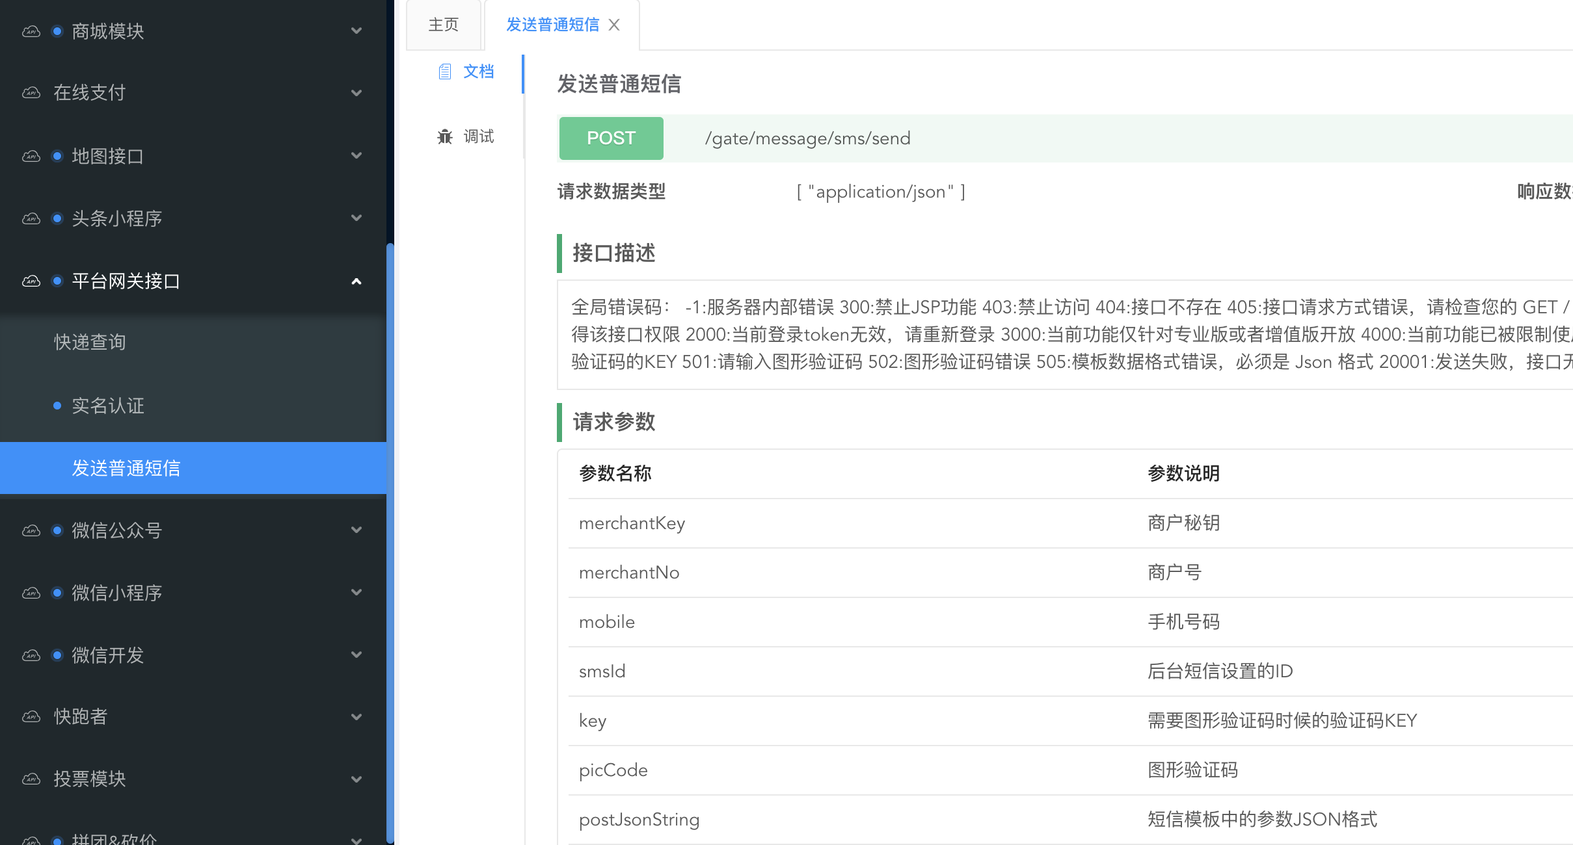The image size is (1573, 845).
Task: Click the API cloud icon beside 在线支付
Action: point(31,93)
